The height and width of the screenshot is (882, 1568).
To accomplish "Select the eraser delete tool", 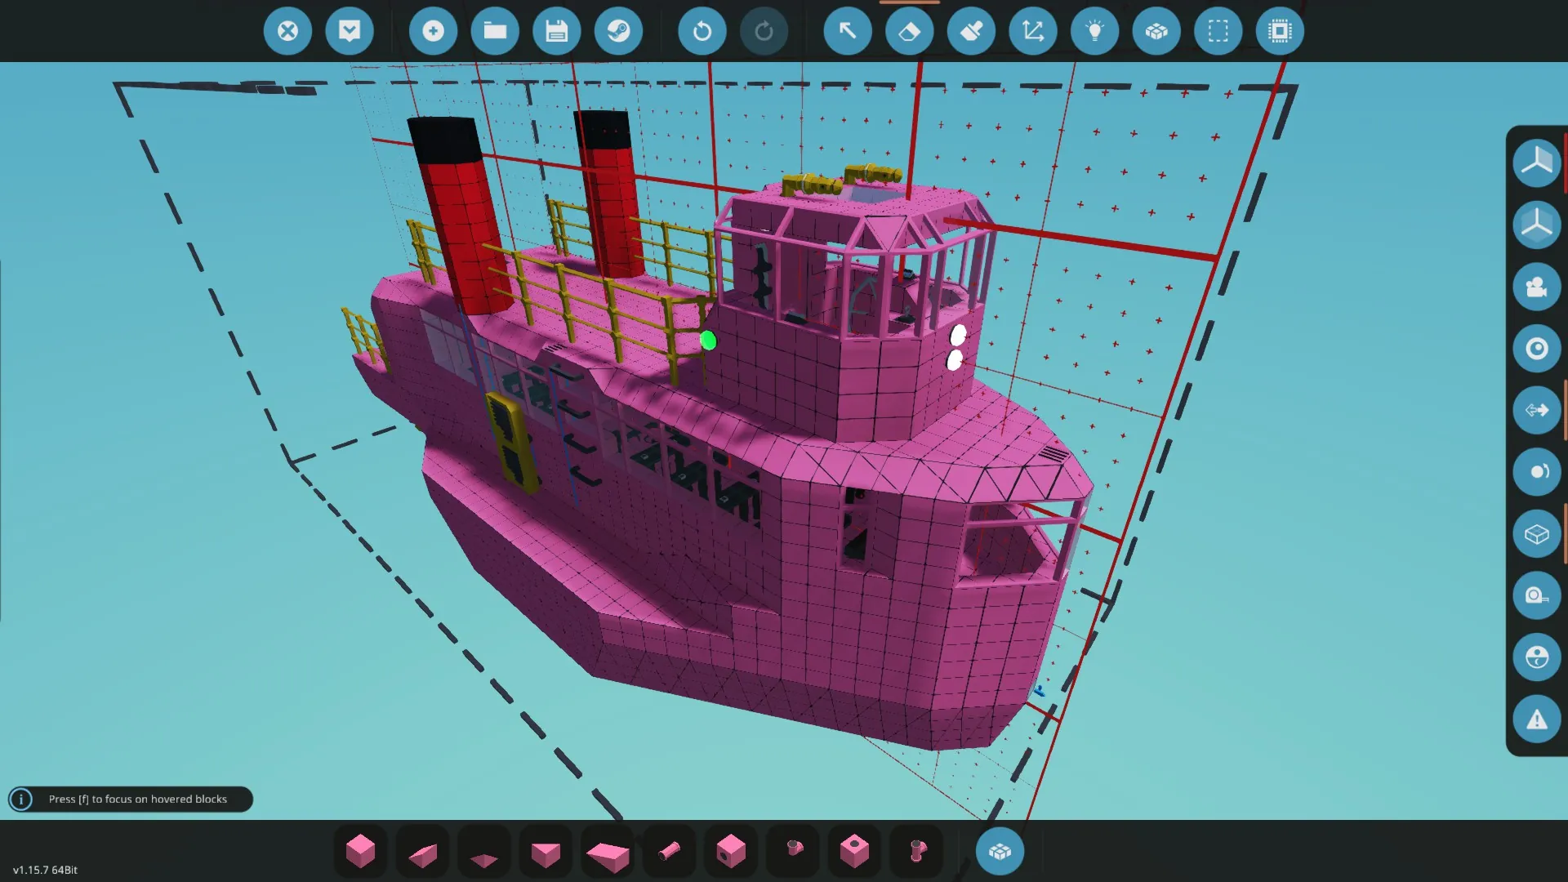I will click(x=909, y=31).
